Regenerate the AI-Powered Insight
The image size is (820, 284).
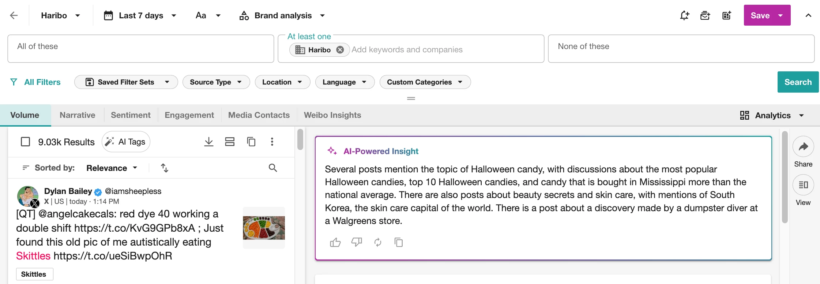378,242
